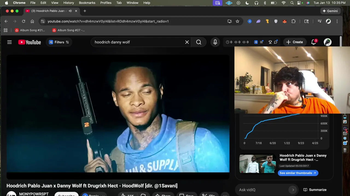This screenshot has width=350, height=196.
Task: Open the Phantom ghost extension
Action: pyautogui.click(x=258, y=21)
